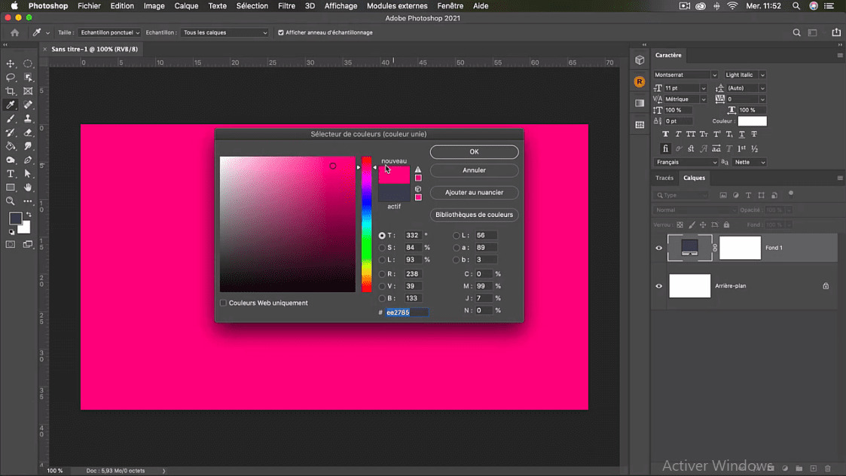The height and width of the screenshot is (476, 846).
Task: Select the Brush tool
Action: 11,119
